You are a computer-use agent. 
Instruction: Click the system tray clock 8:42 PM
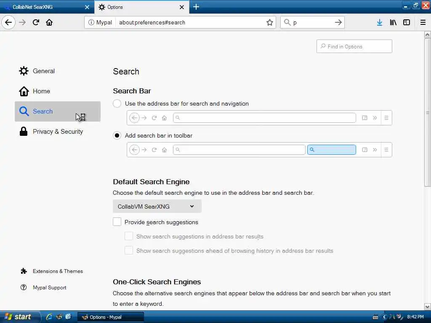[x=415, y=317]
